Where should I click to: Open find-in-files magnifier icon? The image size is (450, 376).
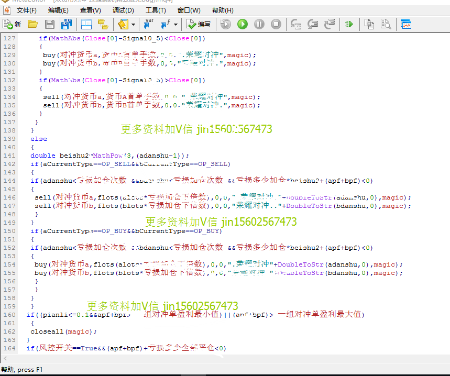[x=386, y=25]
